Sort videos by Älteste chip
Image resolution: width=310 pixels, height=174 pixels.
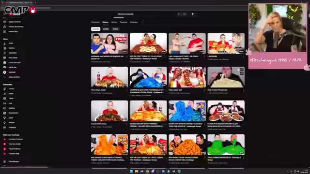pos(115,29)
